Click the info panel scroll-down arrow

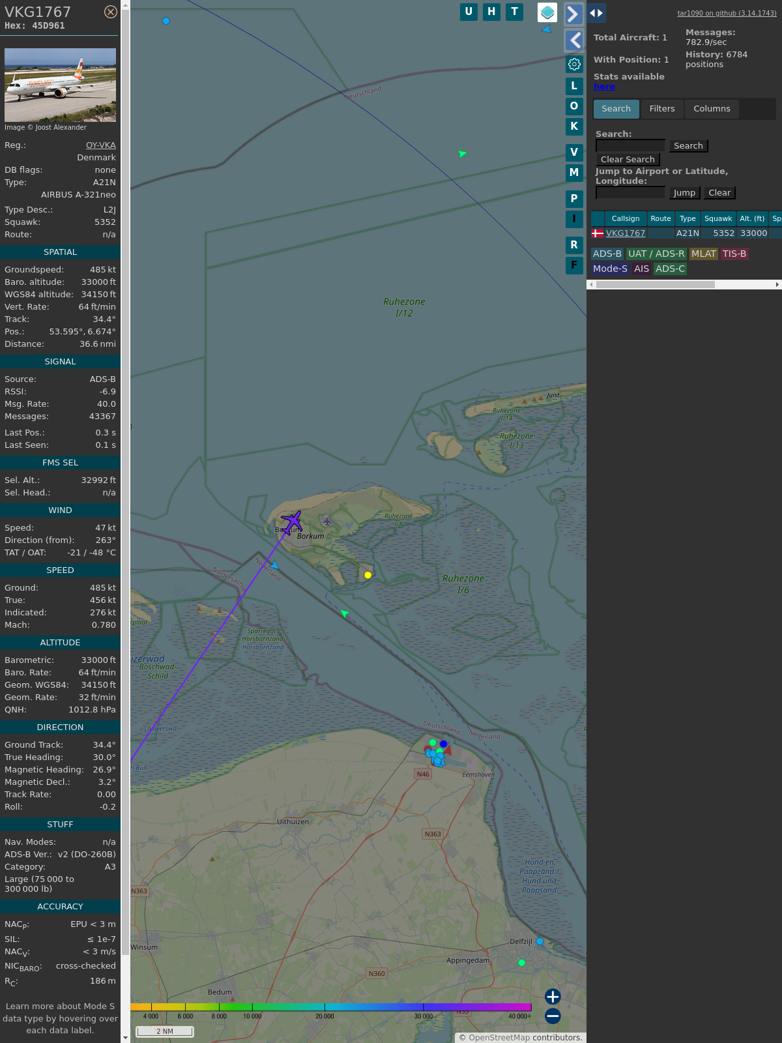coord(125,1037)
